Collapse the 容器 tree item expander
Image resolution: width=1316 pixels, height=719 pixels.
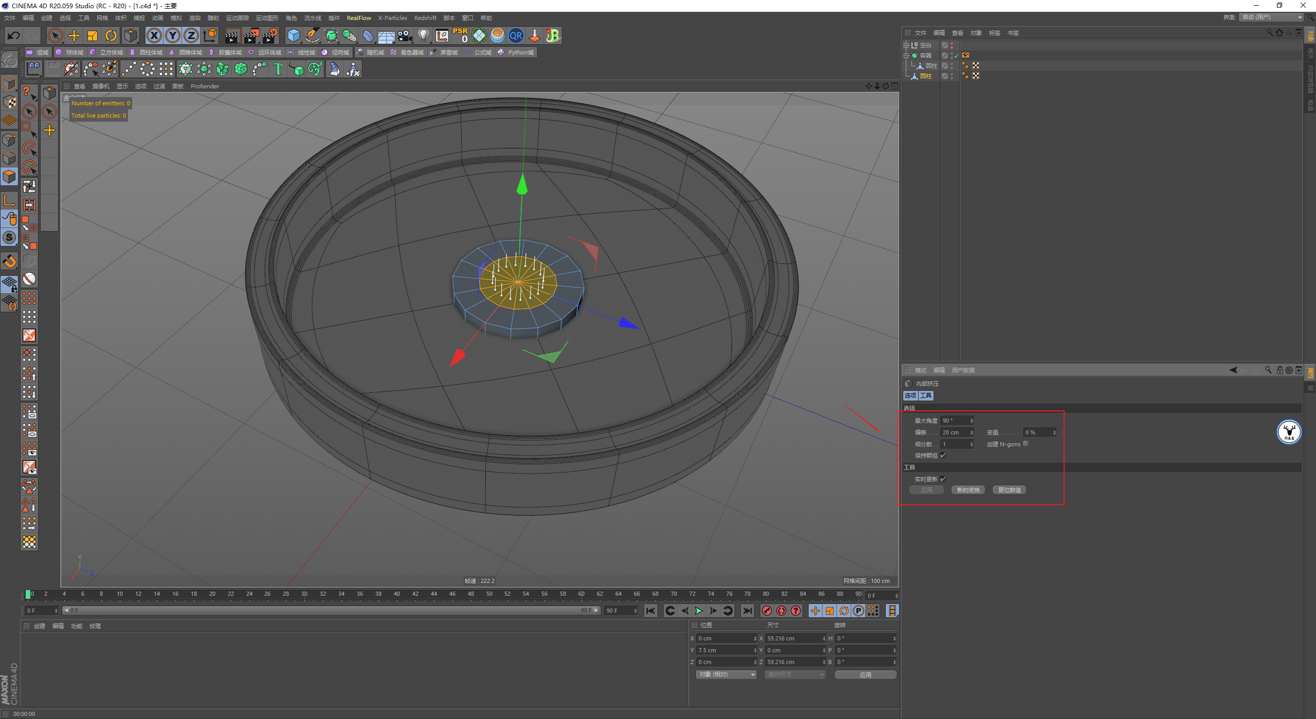pos(906,55)
